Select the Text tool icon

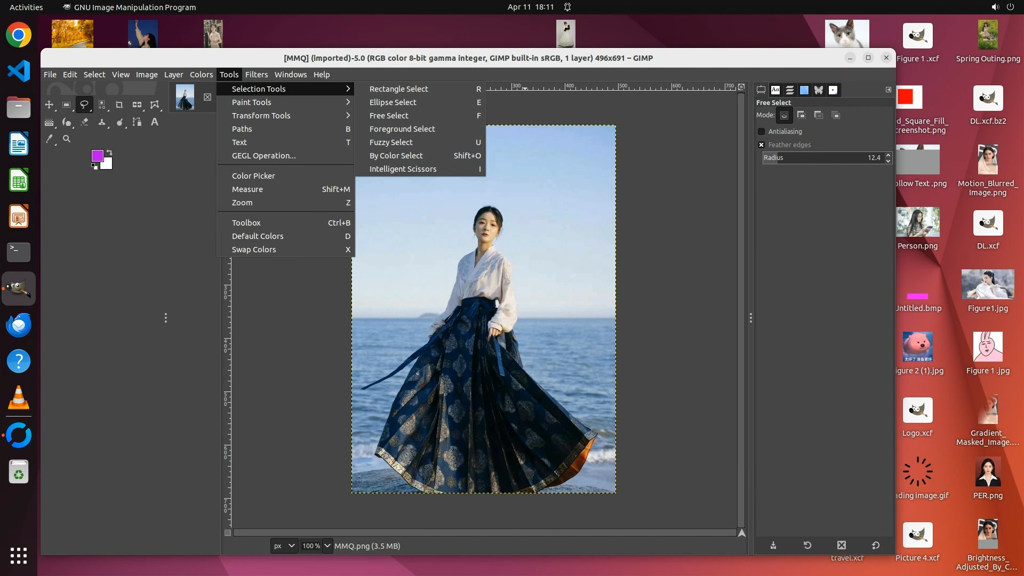155,122
